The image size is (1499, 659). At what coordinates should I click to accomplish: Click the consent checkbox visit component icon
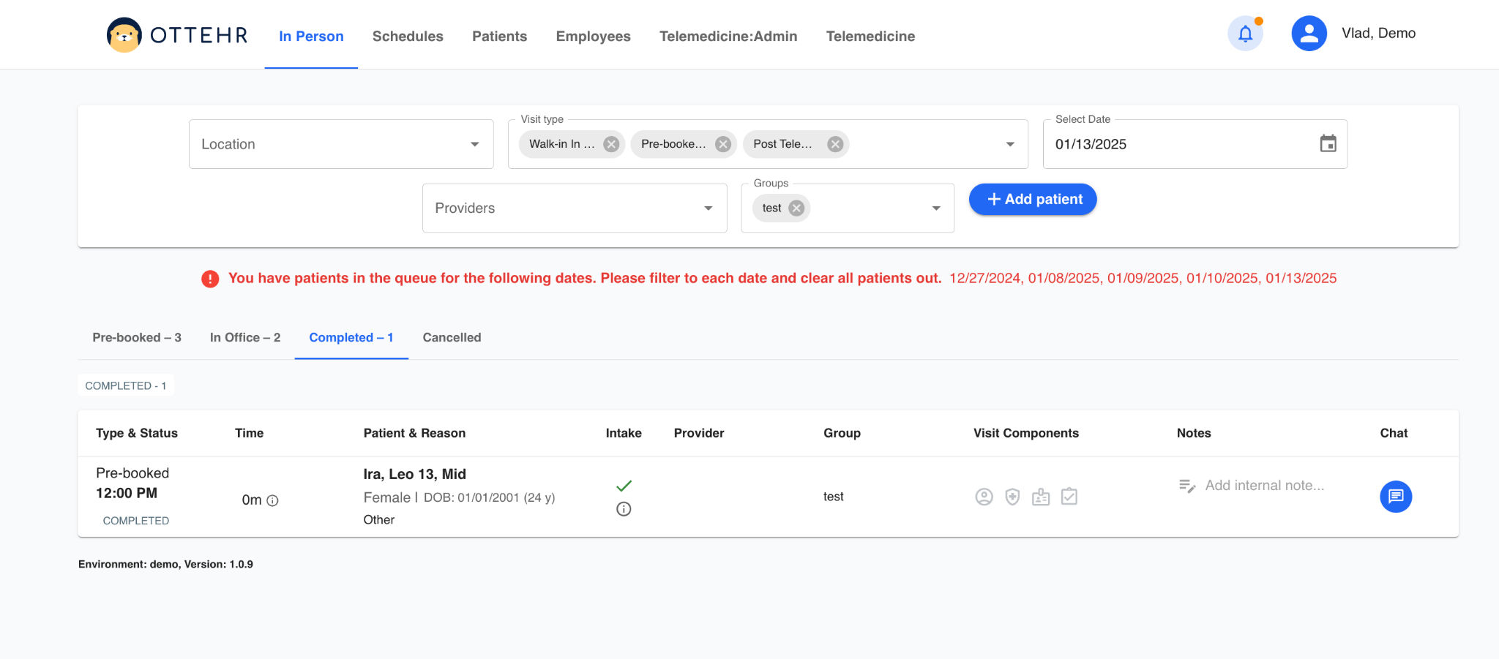click(x=1069, y=497)
